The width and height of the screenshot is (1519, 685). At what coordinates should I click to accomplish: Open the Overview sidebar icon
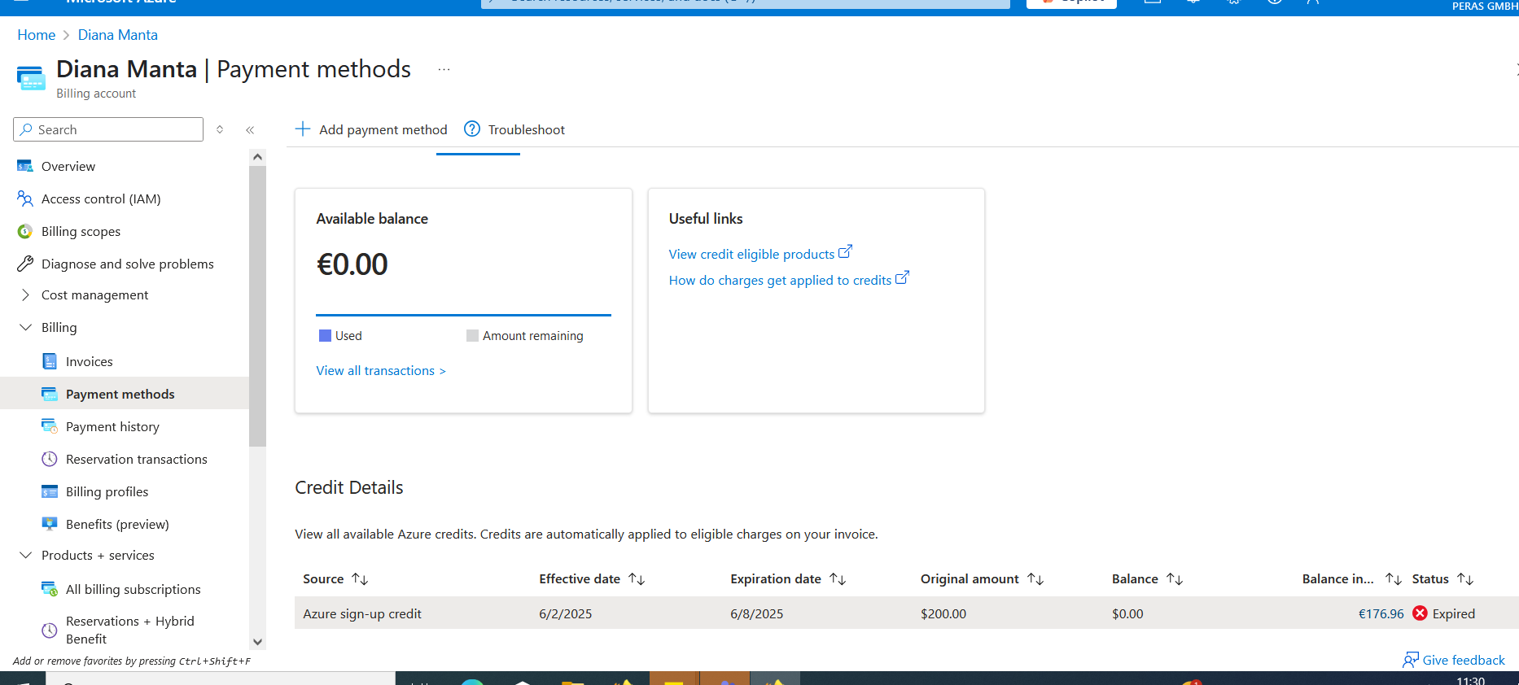[25, 166]
